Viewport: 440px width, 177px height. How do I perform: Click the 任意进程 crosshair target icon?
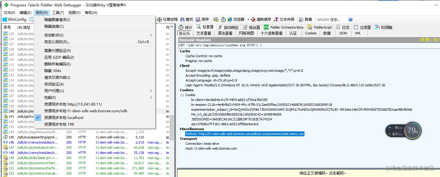click(x=159, y=19)
